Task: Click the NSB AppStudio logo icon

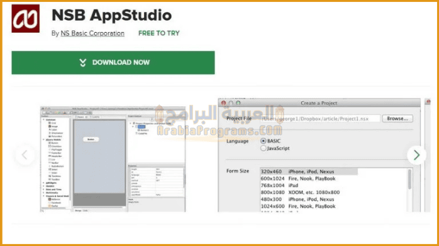Action: pos(26,18)
